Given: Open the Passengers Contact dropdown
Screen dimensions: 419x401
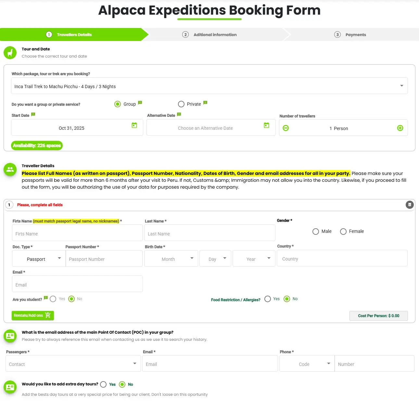Looking at the screenshot, I should [x=73, y=364].
